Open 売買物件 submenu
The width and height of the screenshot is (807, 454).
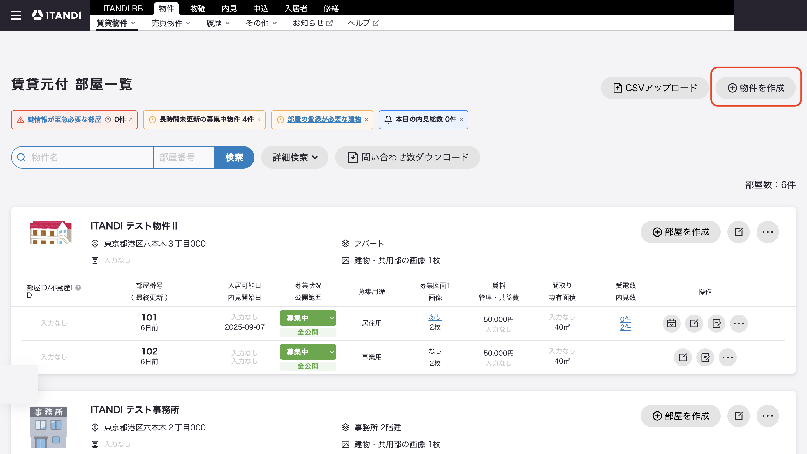171,23
